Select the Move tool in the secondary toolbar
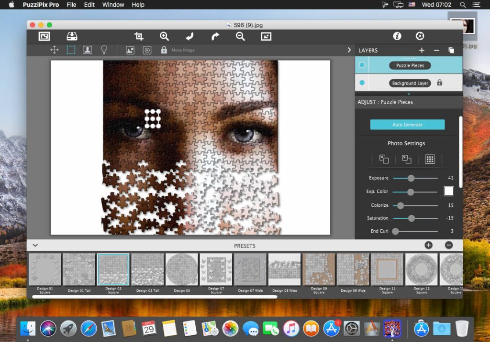The image size is (490, 342). point(54,50)
